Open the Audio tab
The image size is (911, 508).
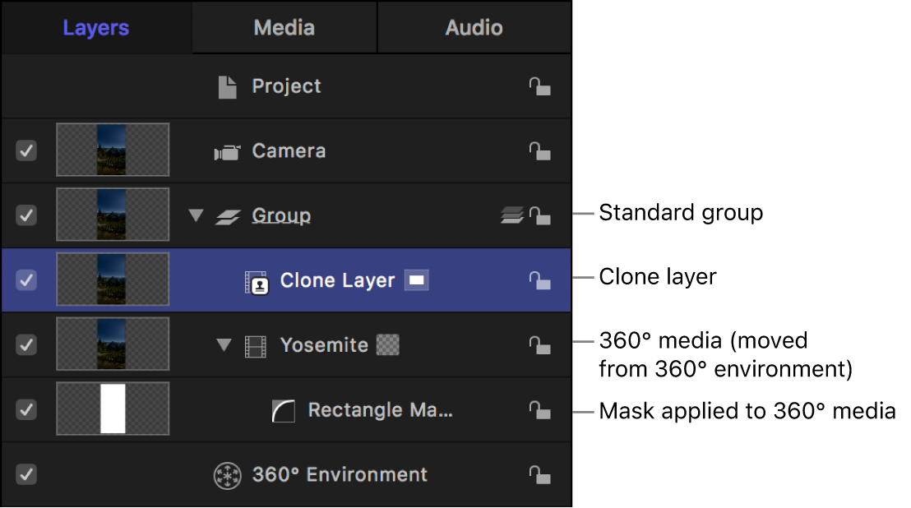pos(474,27)
